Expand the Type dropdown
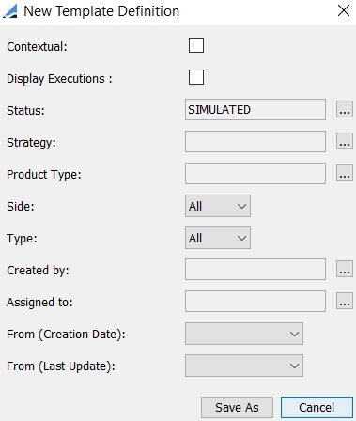This screenshot has width=356, height=421. click(218, 238)
